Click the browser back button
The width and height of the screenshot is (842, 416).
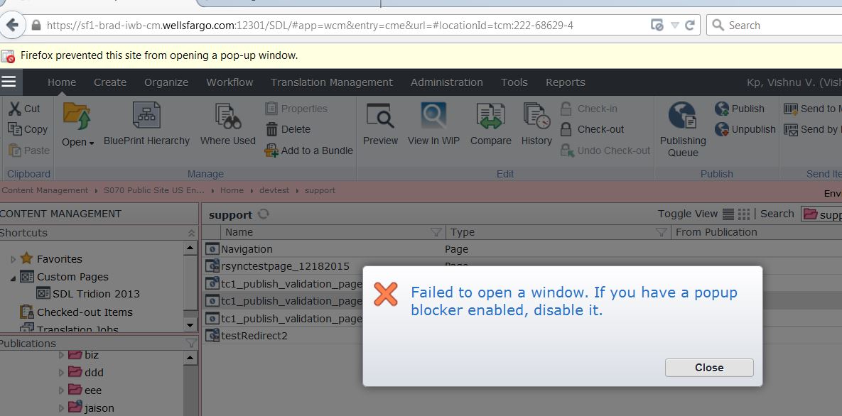(12, 25)
